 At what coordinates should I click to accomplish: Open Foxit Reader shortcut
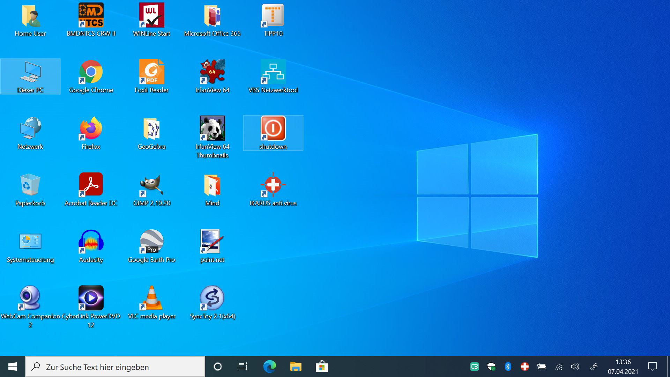coord(151,72)
